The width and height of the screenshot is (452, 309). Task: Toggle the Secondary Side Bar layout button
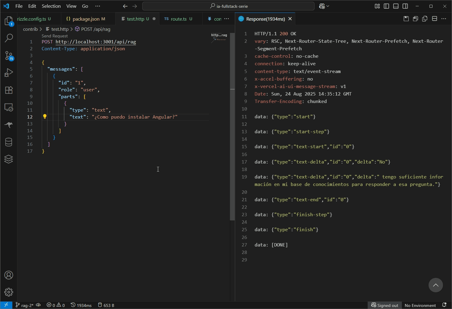coord(405,6)
